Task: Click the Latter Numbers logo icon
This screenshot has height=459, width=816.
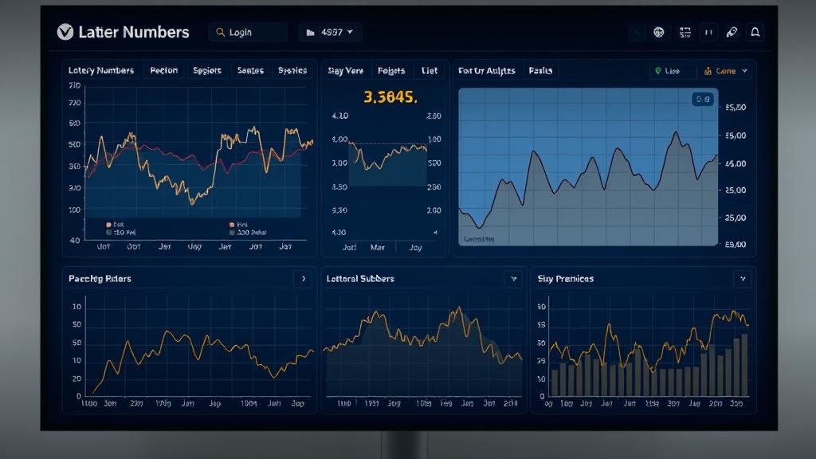Action: click(65, 32)
